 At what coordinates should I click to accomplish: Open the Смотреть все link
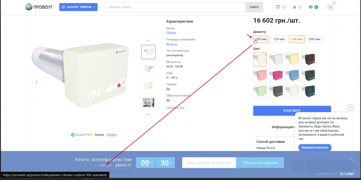pyautogui.click(x=175, y=108)
